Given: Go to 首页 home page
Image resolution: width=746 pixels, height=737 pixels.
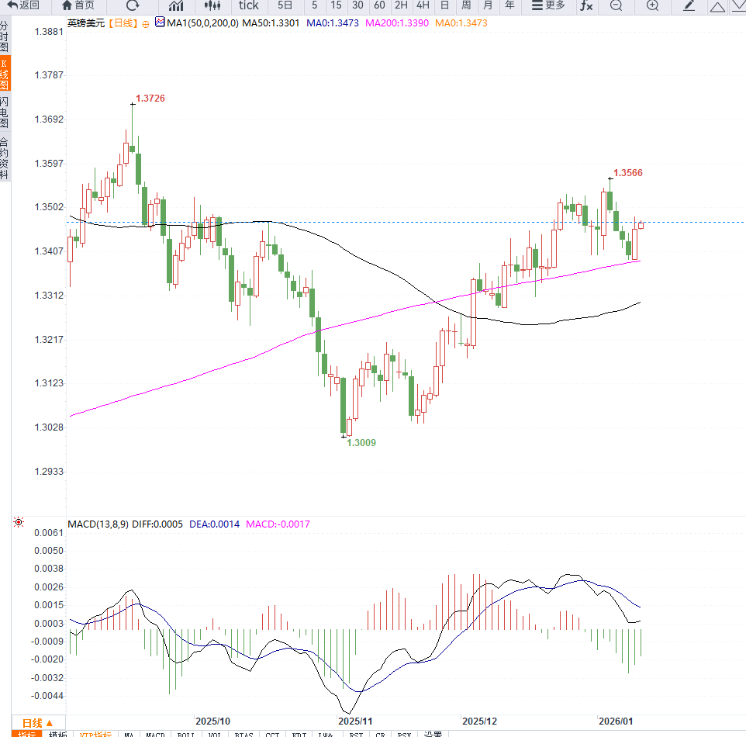Looking at the screenshot, I should coord(78,5).
